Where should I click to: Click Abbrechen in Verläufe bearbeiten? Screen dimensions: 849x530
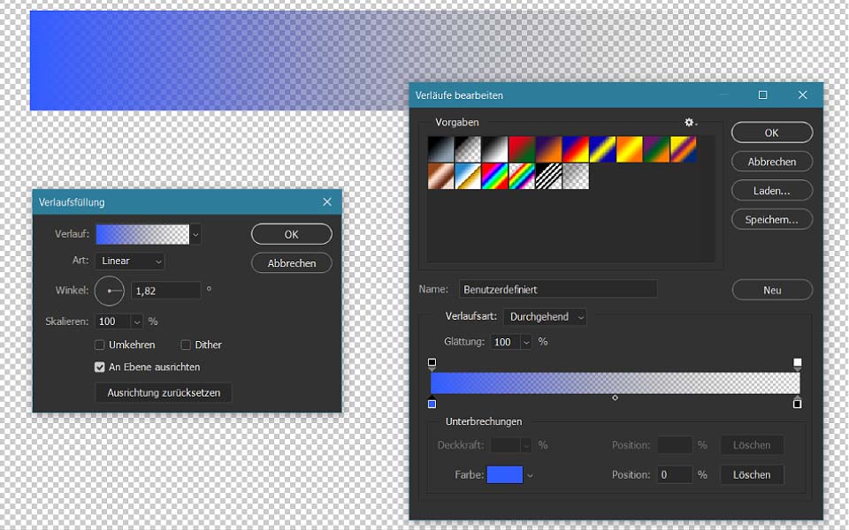point(772,162)
